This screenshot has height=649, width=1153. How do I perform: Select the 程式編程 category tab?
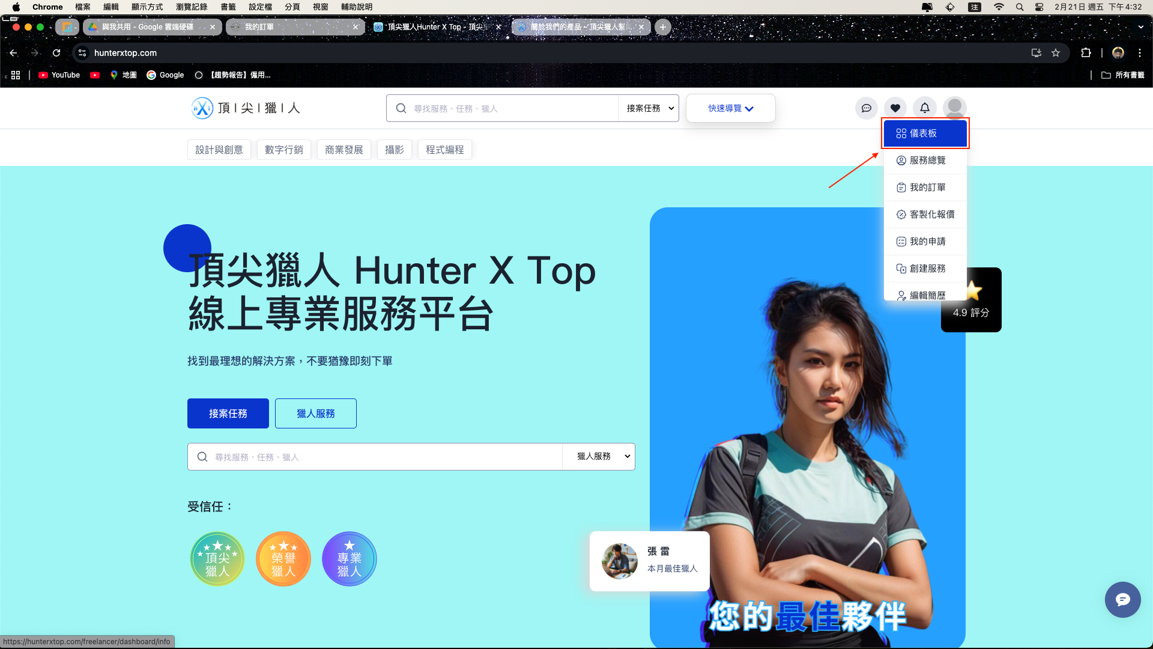pos(444,150)
